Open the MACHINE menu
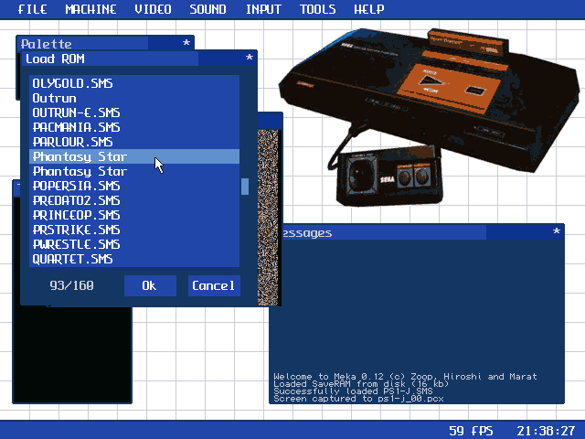This screenshot has height=439, width=585. (x=90, y=9)
